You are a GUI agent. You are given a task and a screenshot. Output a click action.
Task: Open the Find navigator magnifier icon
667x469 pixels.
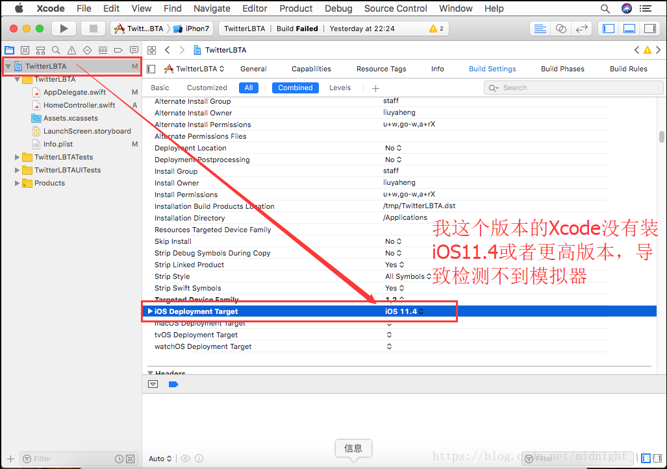pyautogui.click(x=56, y=50)
